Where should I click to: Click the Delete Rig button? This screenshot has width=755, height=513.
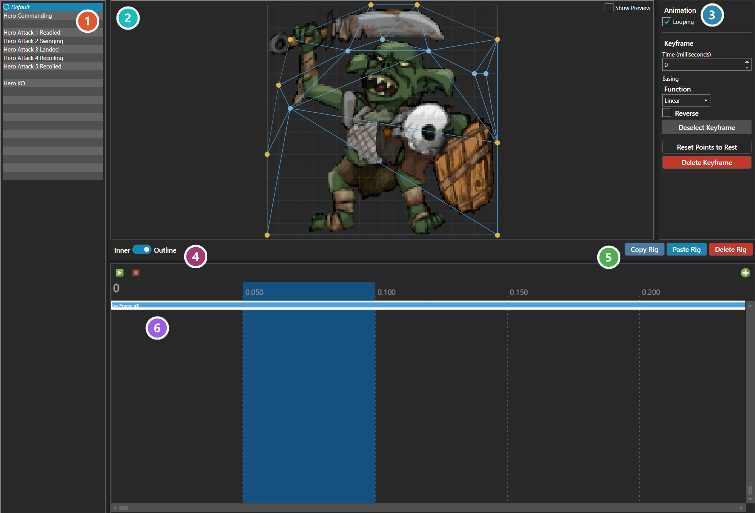[x=730, y=249]
